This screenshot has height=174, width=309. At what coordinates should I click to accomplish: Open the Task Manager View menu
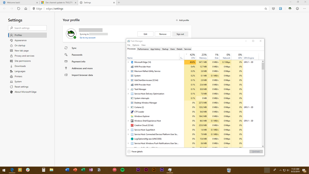144,45
